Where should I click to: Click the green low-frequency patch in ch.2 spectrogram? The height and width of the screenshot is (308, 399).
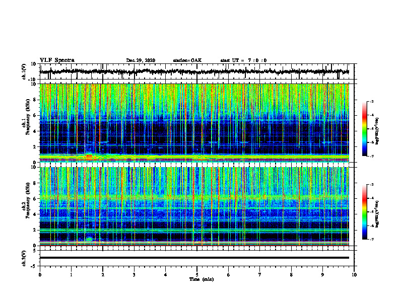89,239
